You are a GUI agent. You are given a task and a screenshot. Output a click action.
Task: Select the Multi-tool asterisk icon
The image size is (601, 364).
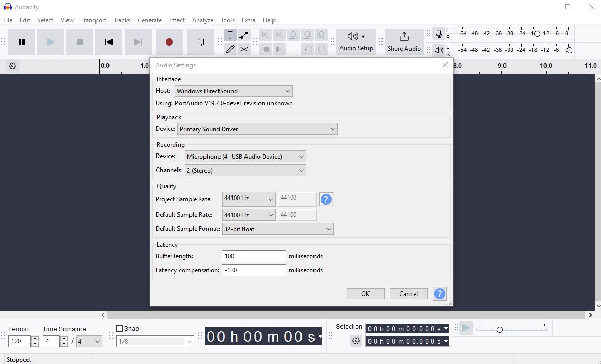pos(244,49)
